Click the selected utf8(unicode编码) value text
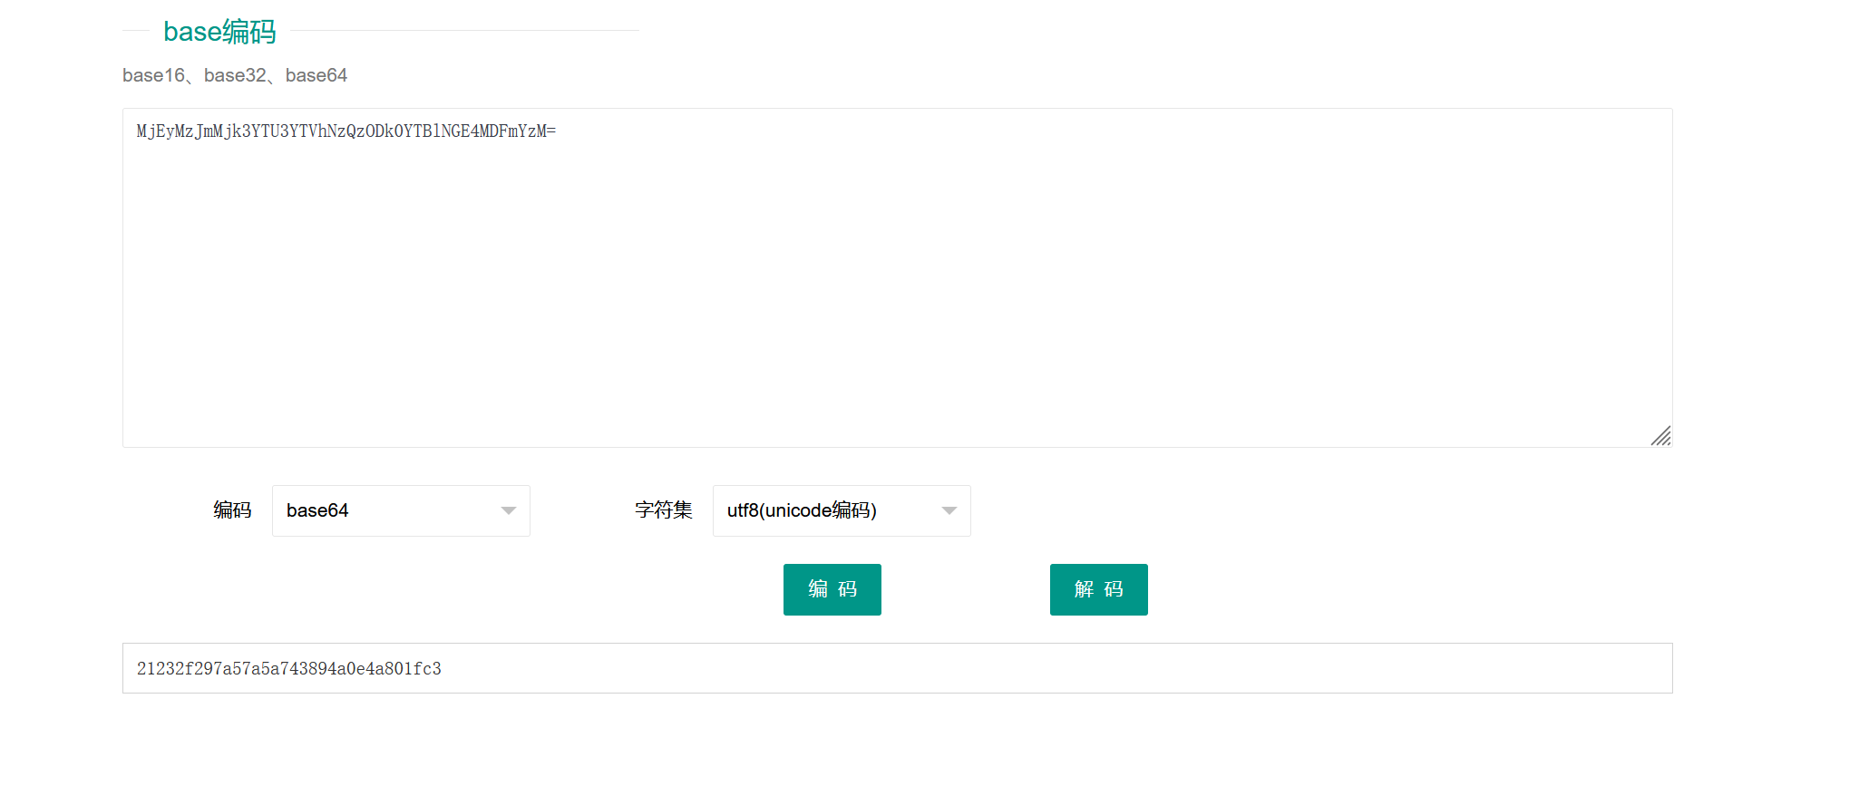This screenshot has height=786, width=1869. pos(802,510)
